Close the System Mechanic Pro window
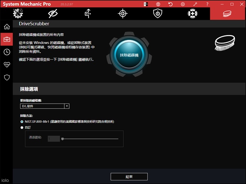246x184 pixels. click(242, 4)
